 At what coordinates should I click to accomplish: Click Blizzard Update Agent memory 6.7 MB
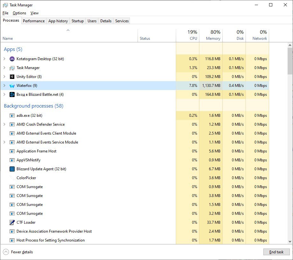pyautogui.click(x=215, y=169)
